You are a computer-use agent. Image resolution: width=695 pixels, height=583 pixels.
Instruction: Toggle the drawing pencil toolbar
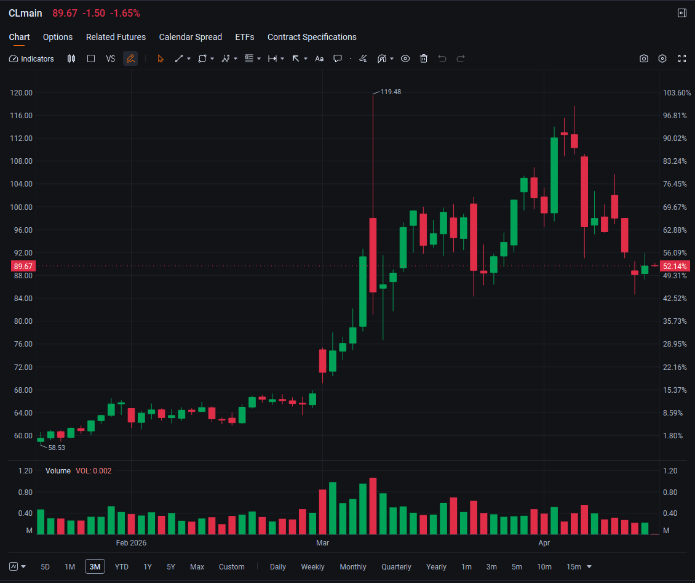[130, 58]
